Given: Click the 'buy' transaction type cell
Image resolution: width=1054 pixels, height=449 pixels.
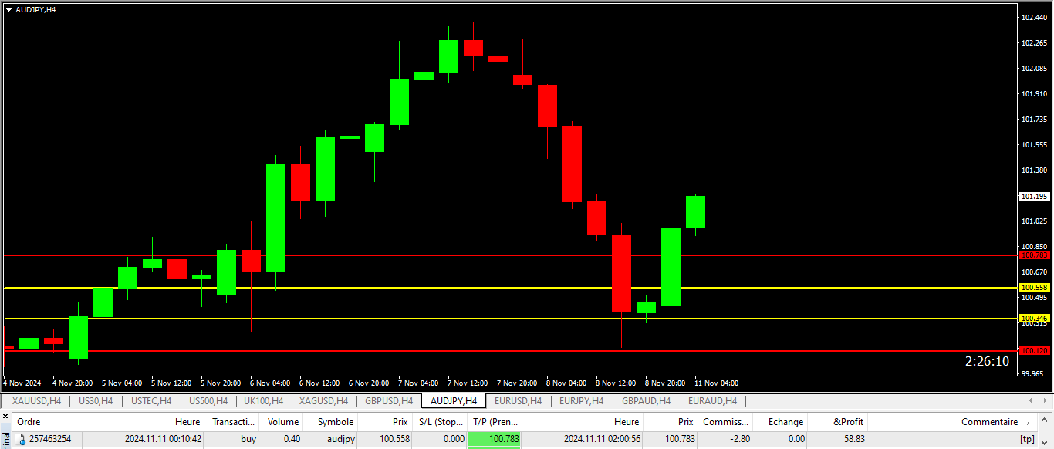Looking at the screenshot, I should [248, 439].
